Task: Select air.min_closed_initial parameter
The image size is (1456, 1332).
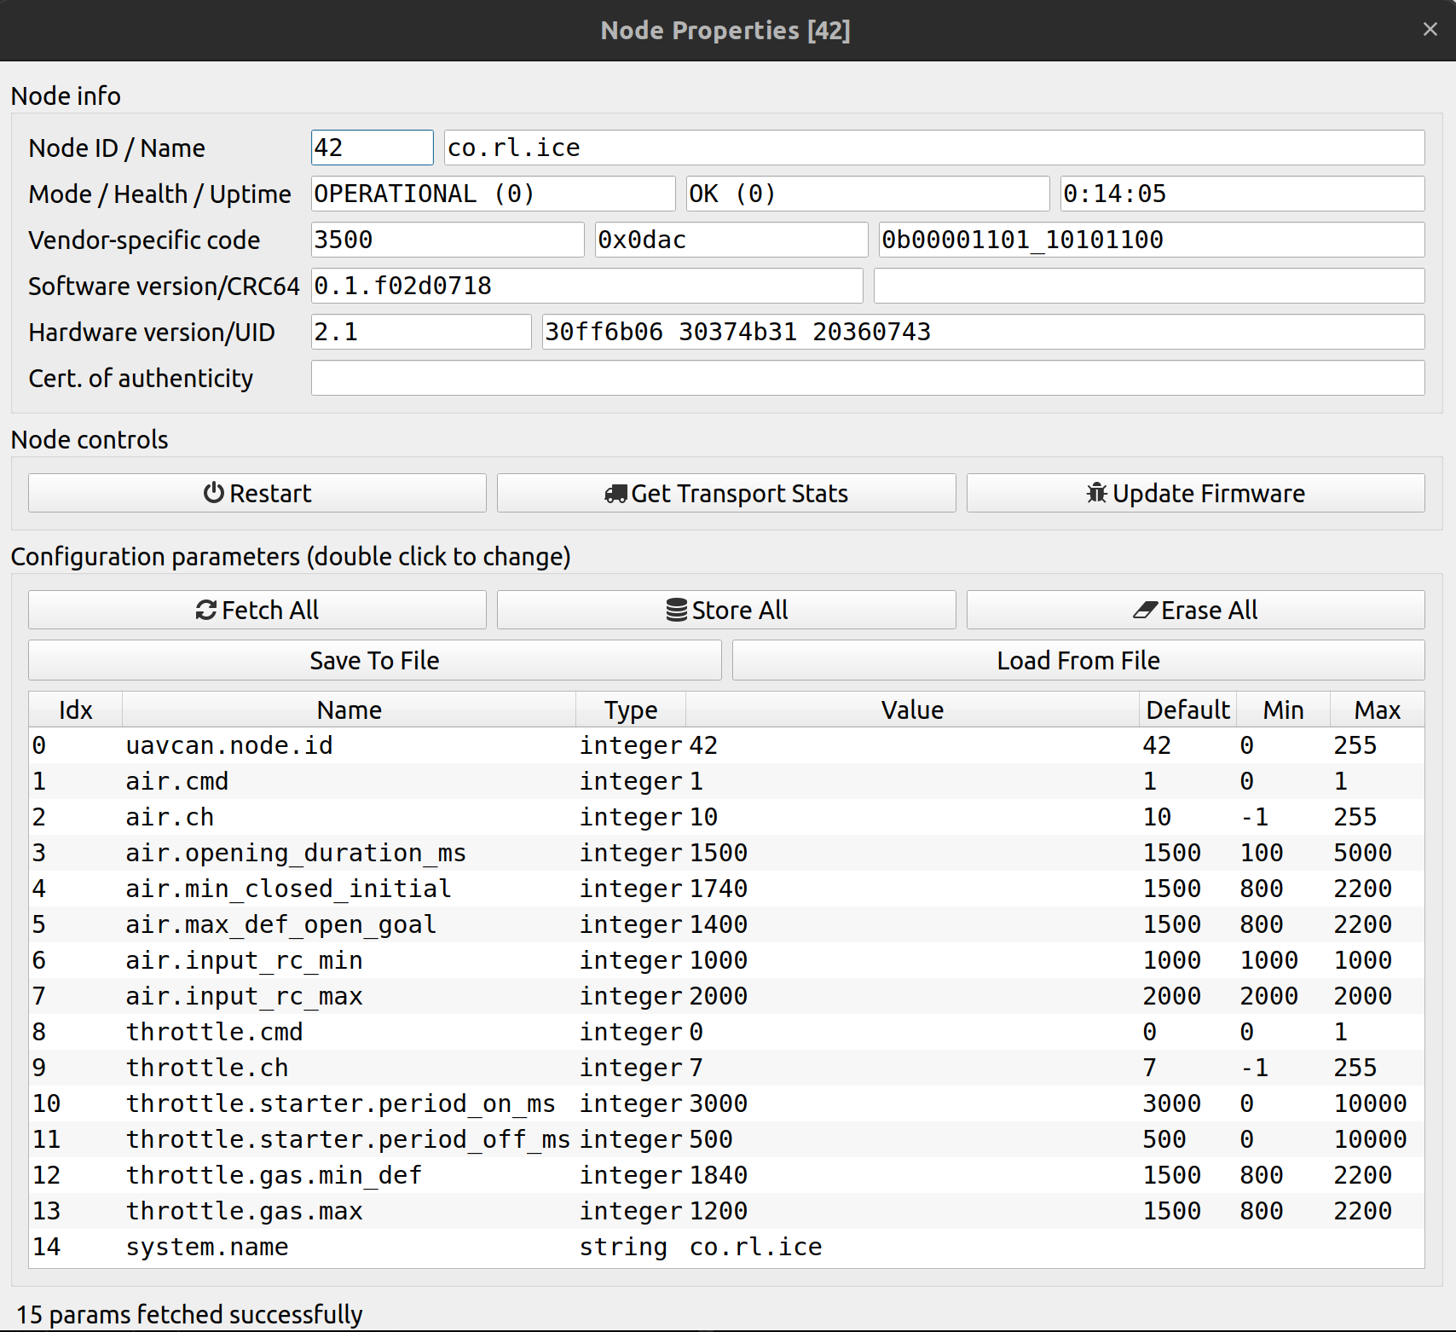Action: point(288,889)
